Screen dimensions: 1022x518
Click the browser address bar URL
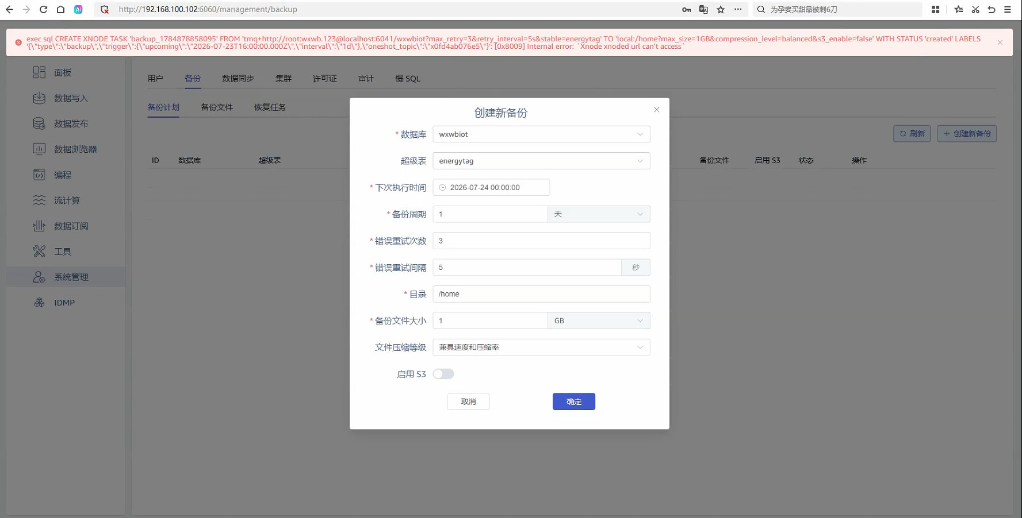pyautogui.click(x=208, y=9)
